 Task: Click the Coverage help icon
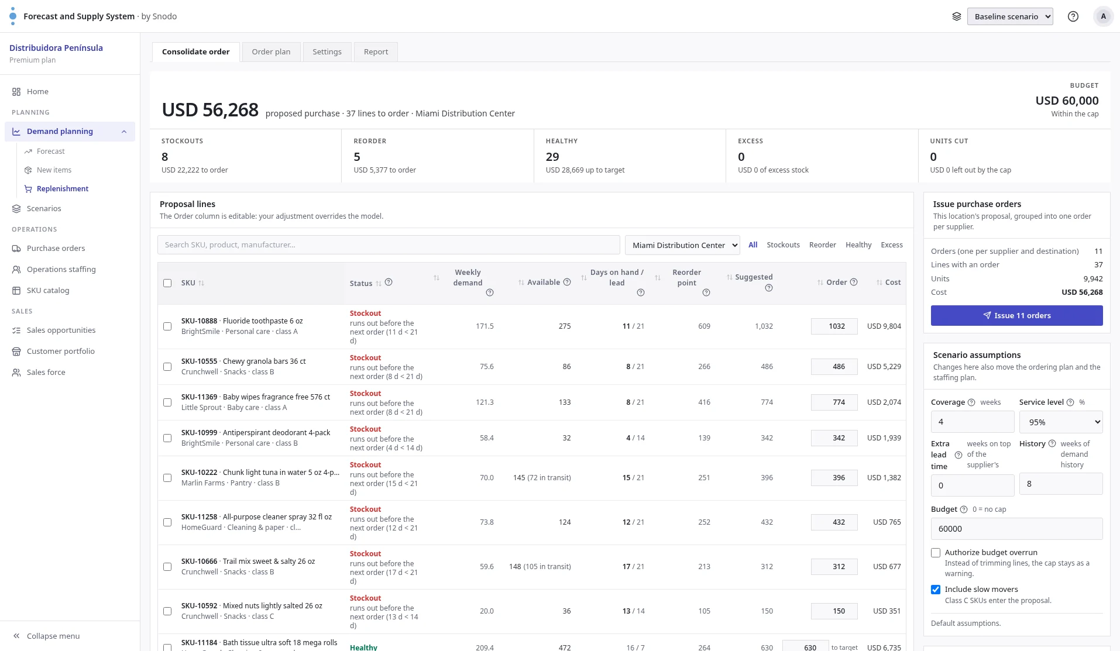[x=971, y=402]
